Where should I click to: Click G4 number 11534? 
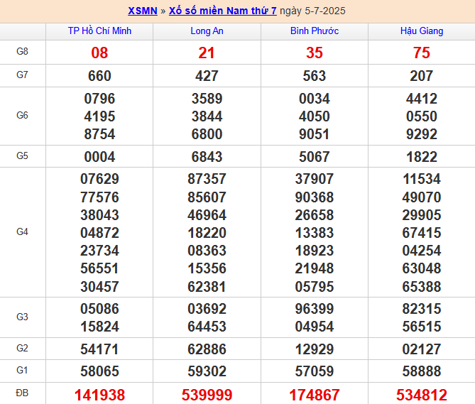pos(422,179)
